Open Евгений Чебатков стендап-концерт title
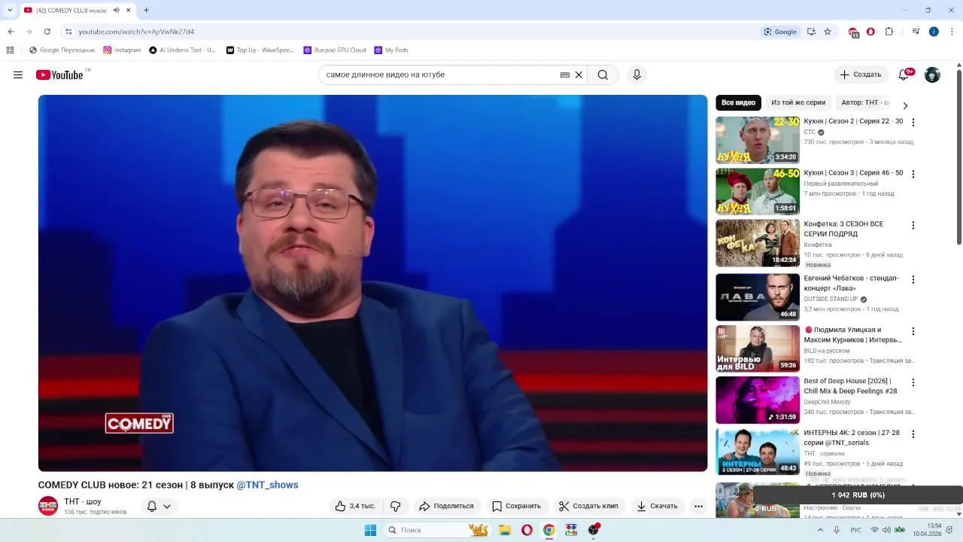This screenshot has height=542, width=963. 851,283
